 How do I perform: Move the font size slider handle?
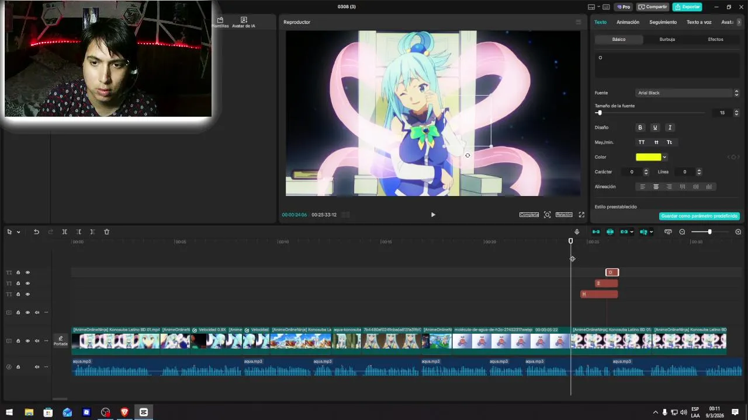pos(599,113)
